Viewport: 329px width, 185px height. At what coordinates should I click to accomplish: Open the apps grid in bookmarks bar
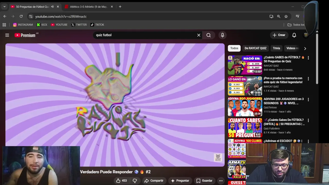4,25
